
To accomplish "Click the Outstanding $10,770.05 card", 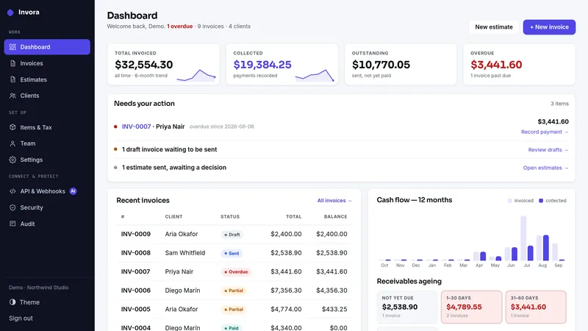I will tap(401, 64).
